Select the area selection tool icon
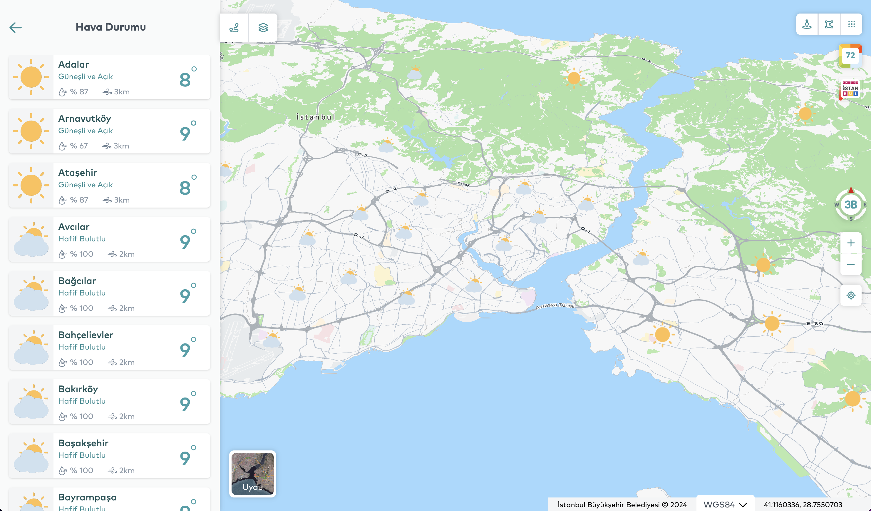 (x=829, y=24)
